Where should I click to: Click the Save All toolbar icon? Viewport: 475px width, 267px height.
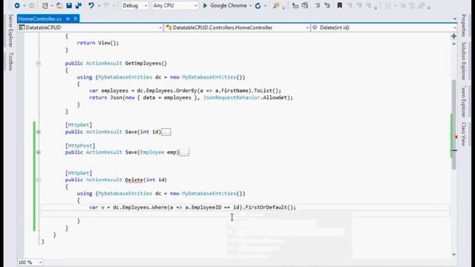[79, 5]
